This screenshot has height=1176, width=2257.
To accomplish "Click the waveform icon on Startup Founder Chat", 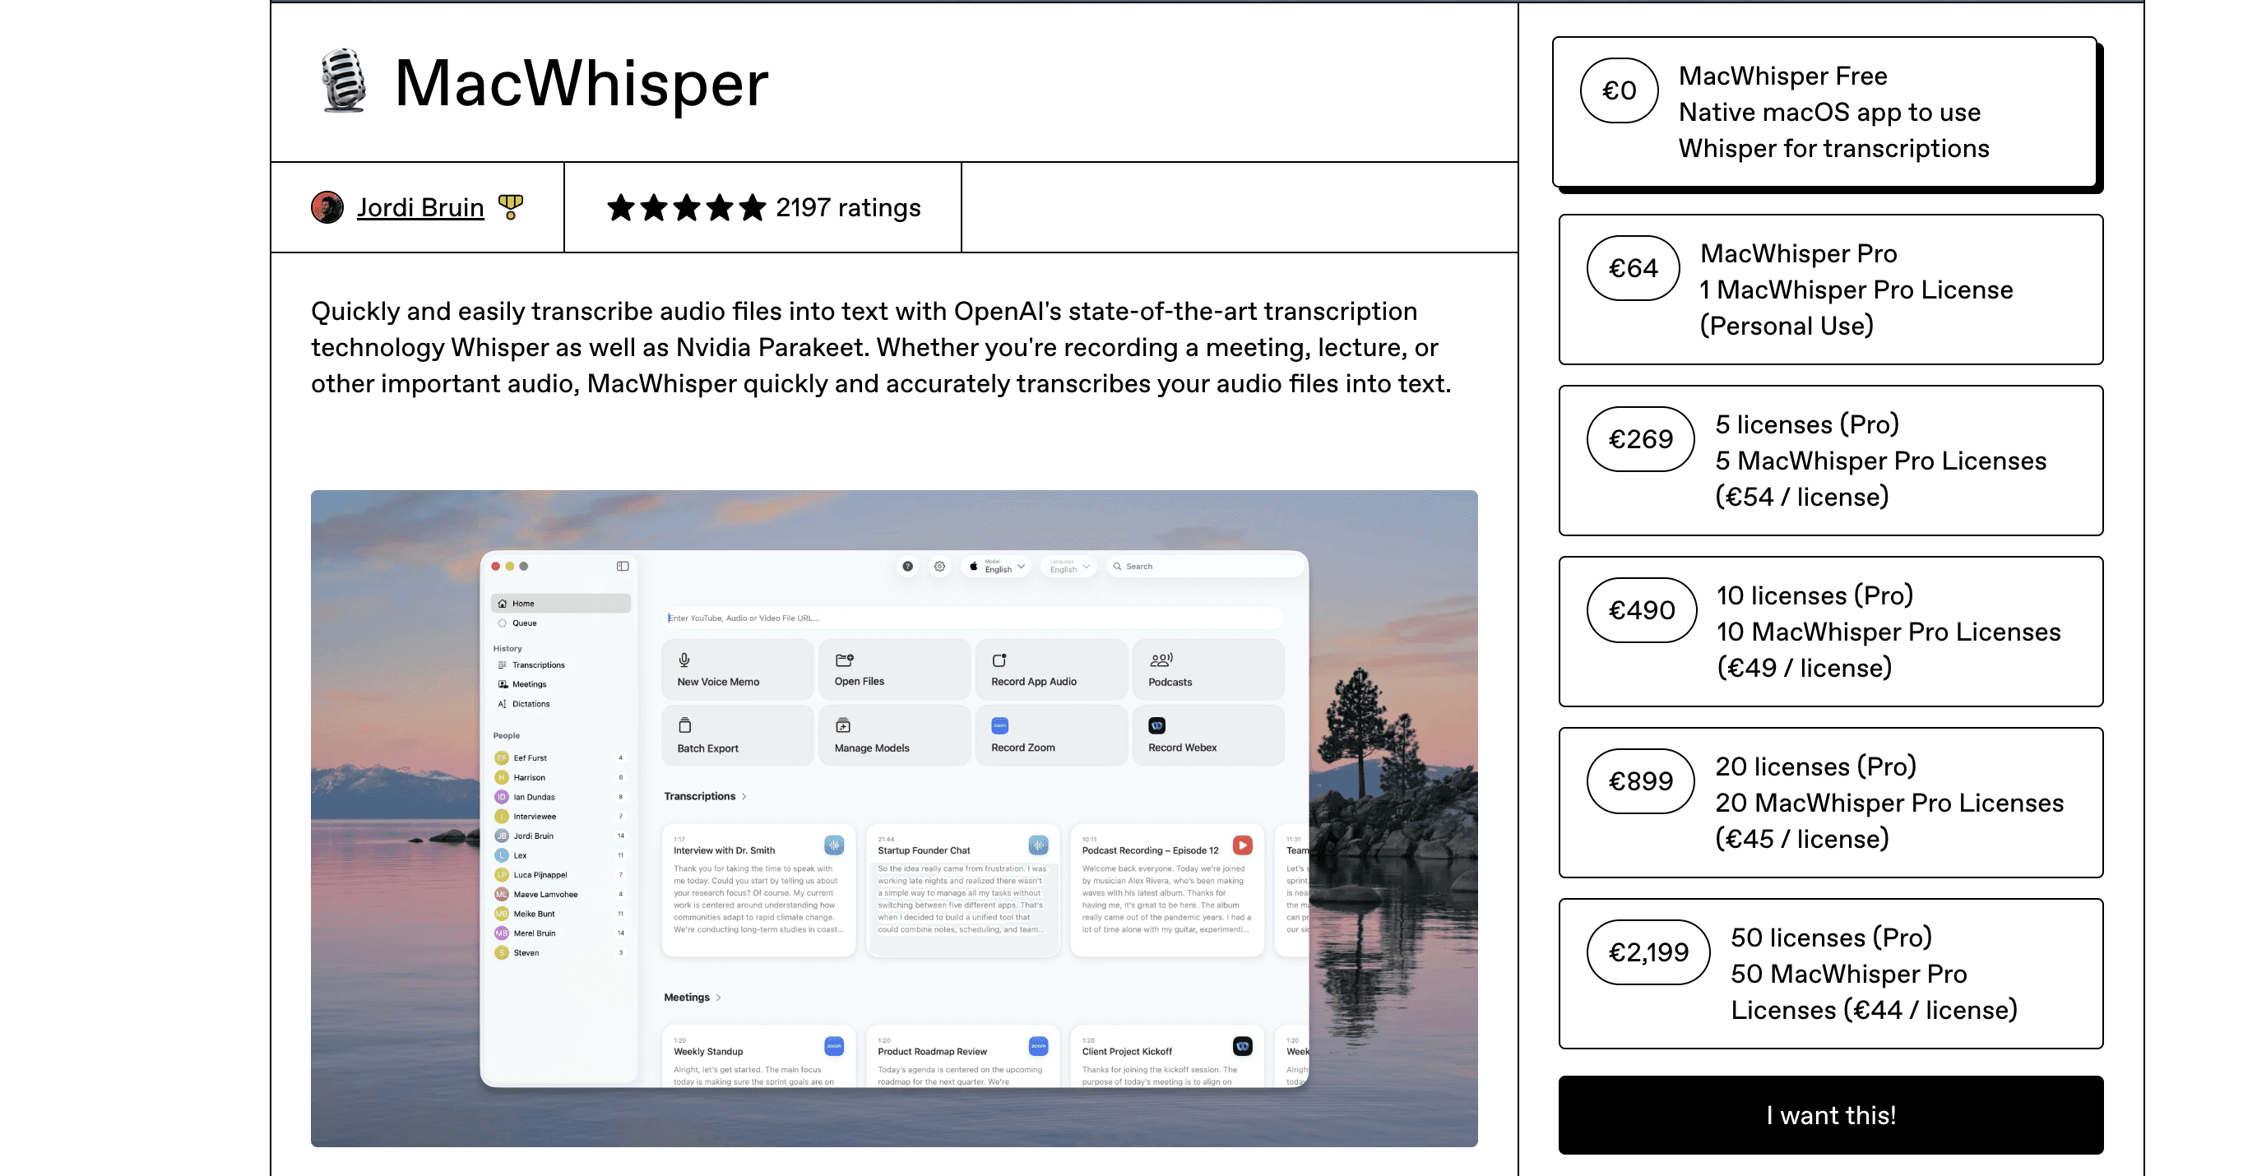I will 1038,845.
